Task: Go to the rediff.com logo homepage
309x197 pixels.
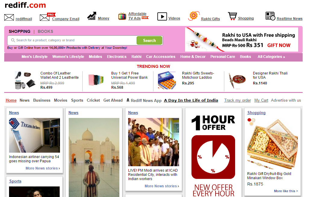Action: pos(25,5)
